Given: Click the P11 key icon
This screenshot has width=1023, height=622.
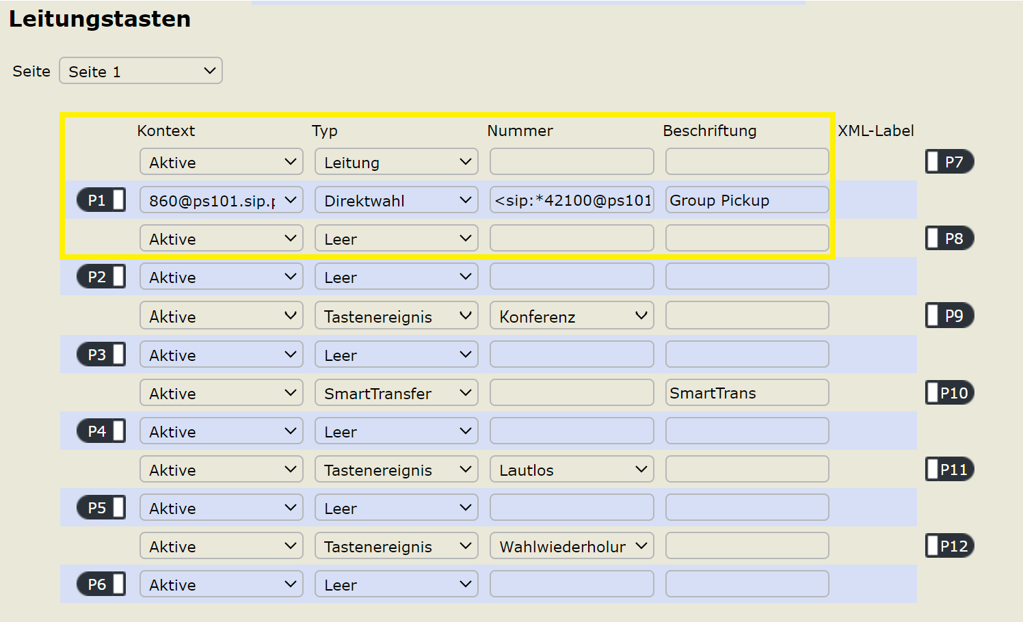Looking at the screenshot, I should (x=950, y=469).
